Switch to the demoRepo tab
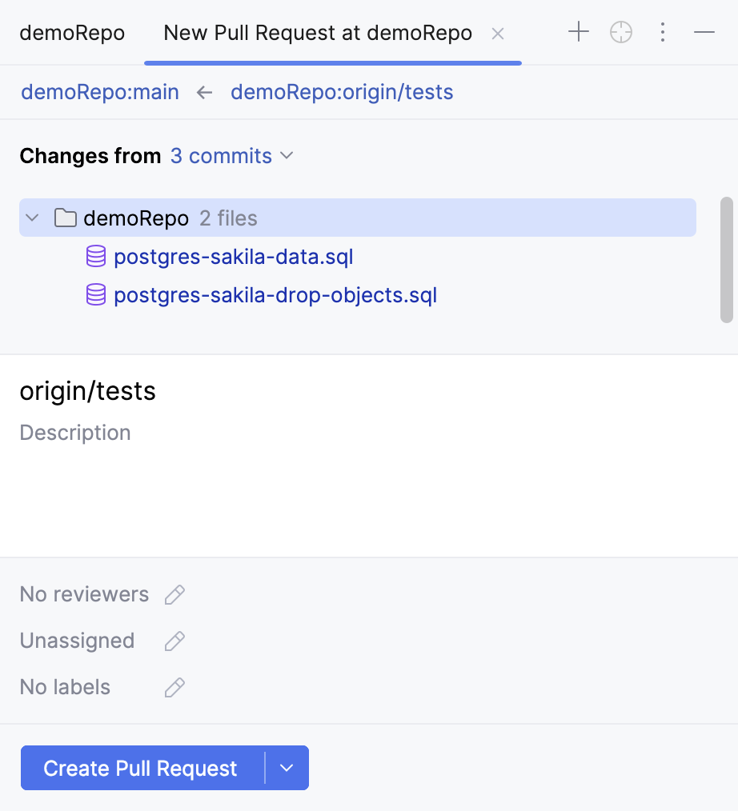 coord(72,32)
